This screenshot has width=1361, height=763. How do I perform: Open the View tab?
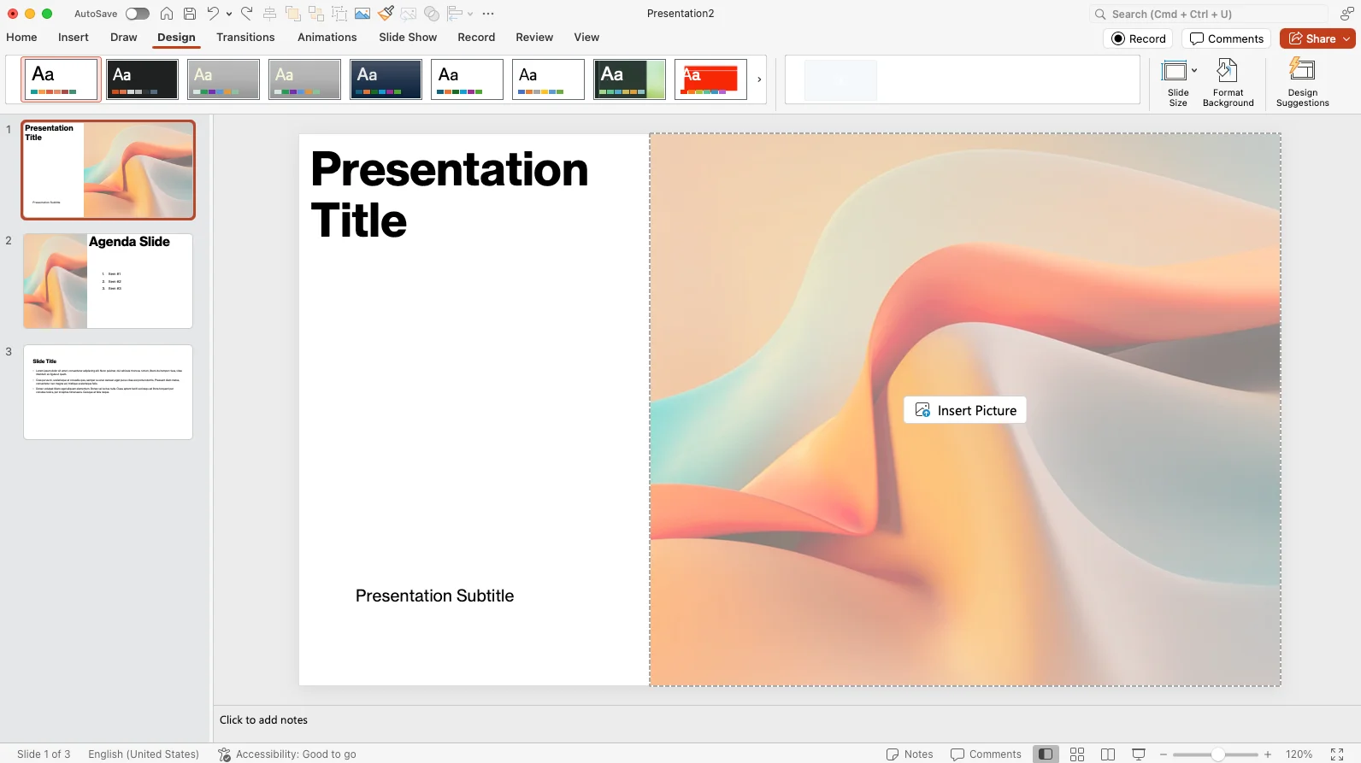[586, 38]
